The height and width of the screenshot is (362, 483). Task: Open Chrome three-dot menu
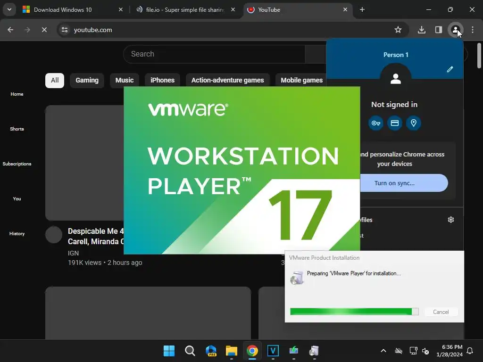(x=473, y=30)
